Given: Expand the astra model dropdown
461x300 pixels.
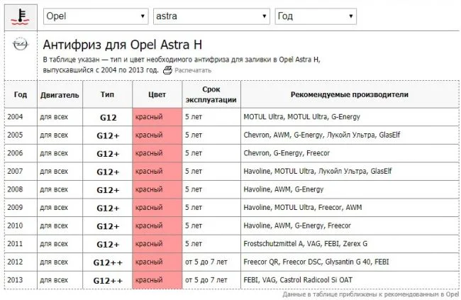Looking at the screenshot, I should pos(211,16).
